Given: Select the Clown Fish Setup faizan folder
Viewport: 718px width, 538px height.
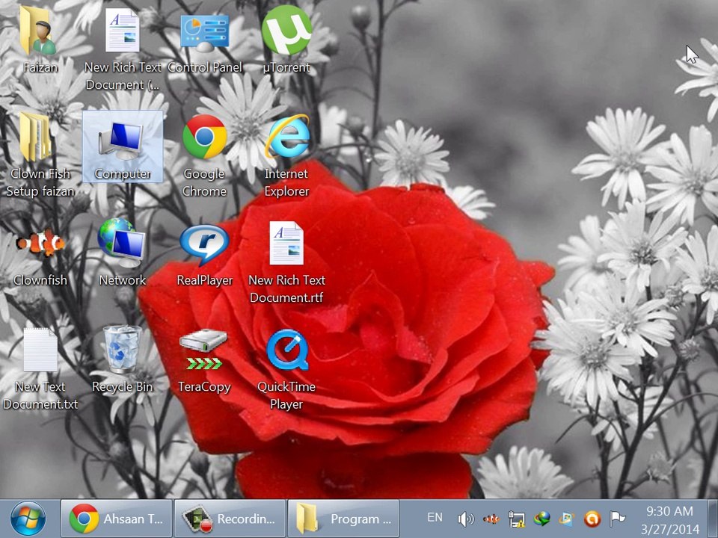Looking at the screenshot, I should pos(40,155).
